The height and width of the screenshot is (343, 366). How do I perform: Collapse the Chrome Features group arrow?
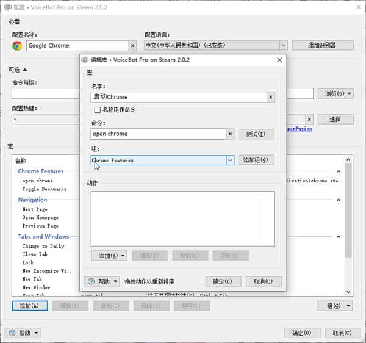tap(339, 171)
